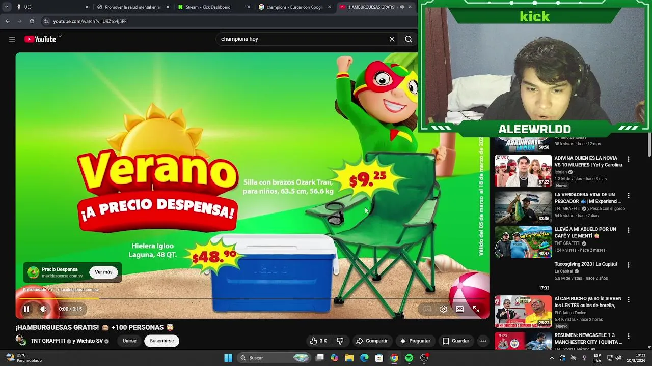Open RESUMEN: NEWCASTLE 1-3 MANCHESTER CITY video
This screenshot has height=366, width=652.
coord(588,339)
